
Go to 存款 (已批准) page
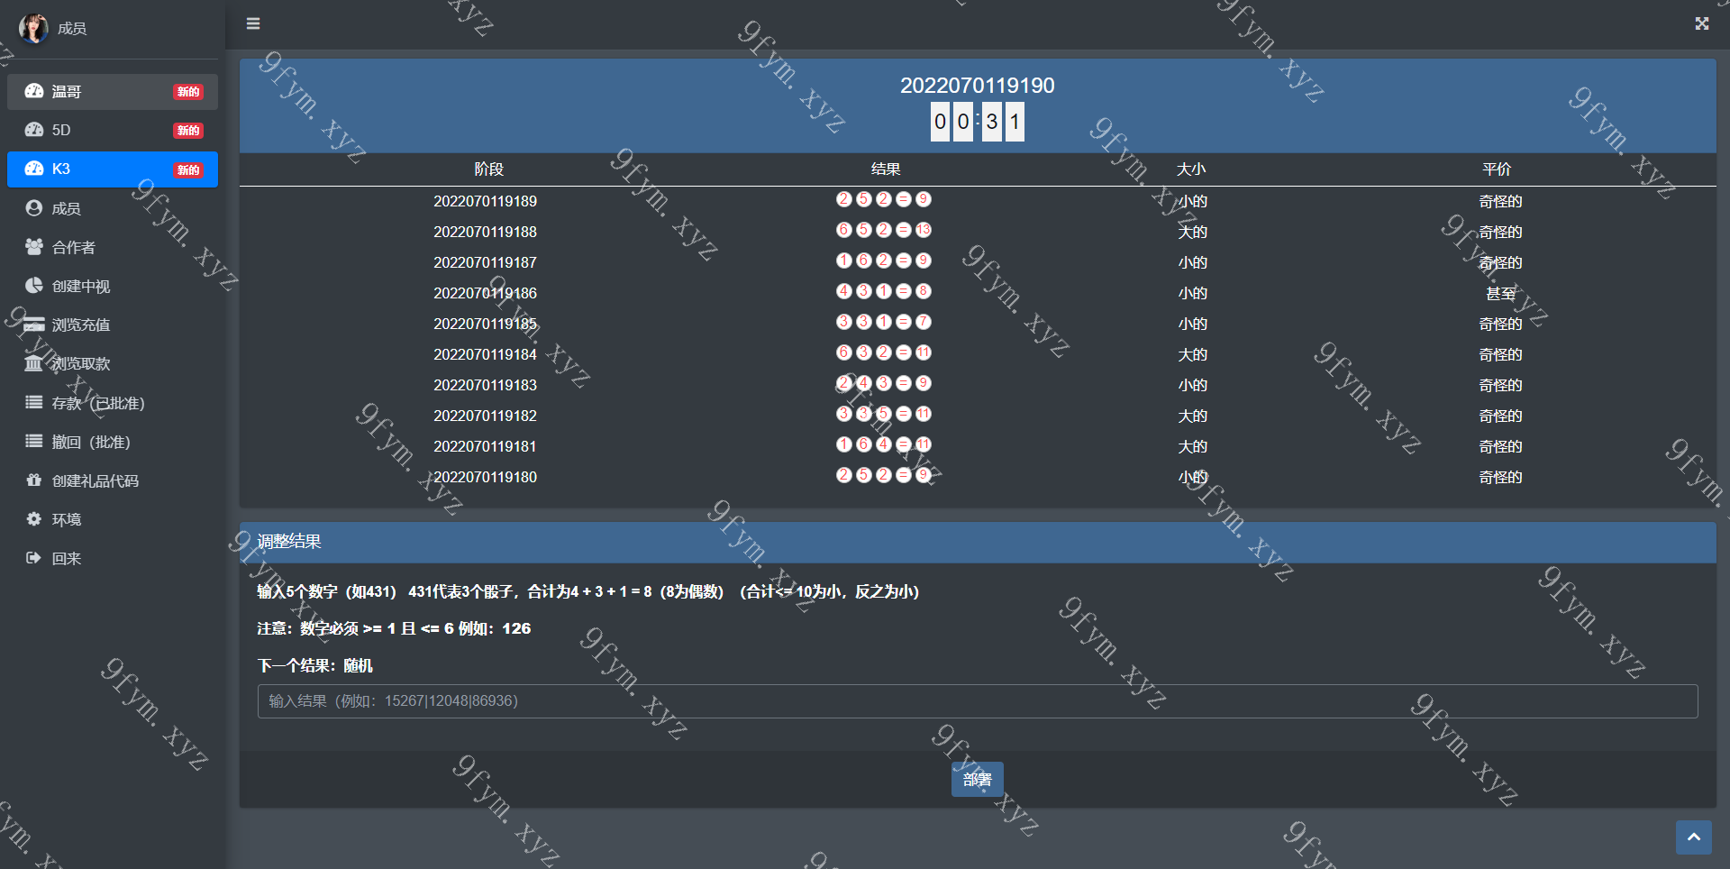click(113, 403)
